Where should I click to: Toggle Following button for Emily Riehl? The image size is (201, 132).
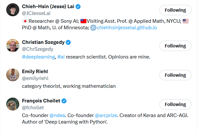[x=175, y=75]
